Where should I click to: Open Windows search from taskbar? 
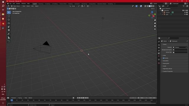(3, 6)
